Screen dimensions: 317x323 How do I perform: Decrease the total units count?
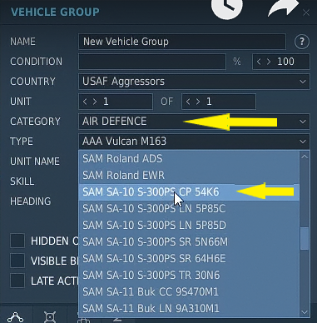coord(188,102)
